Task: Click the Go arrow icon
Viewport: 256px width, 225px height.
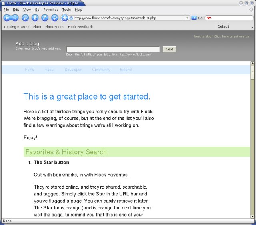Action: pyautogui.click(x=194, y=18)
